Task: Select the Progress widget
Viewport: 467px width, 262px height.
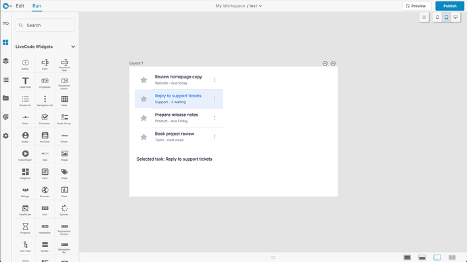Action: tap(25, 228)
